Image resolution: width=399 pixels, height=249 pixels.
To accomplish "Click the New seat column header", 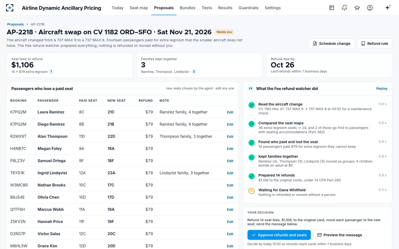I will [x=116, y=101].
